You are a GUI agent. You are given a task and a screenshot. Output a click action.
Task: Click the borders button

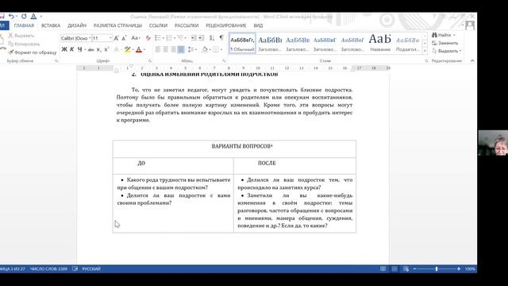click(x=216, y=49)
